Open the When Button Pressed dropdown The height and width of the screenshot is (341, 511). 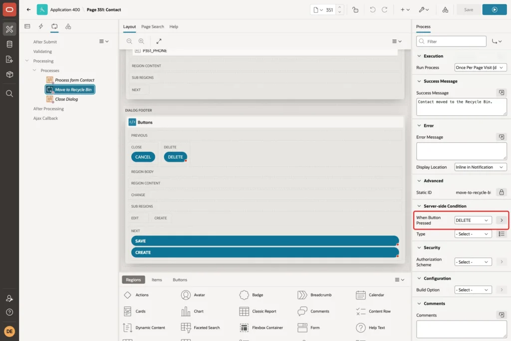click(x=473, y=220)
